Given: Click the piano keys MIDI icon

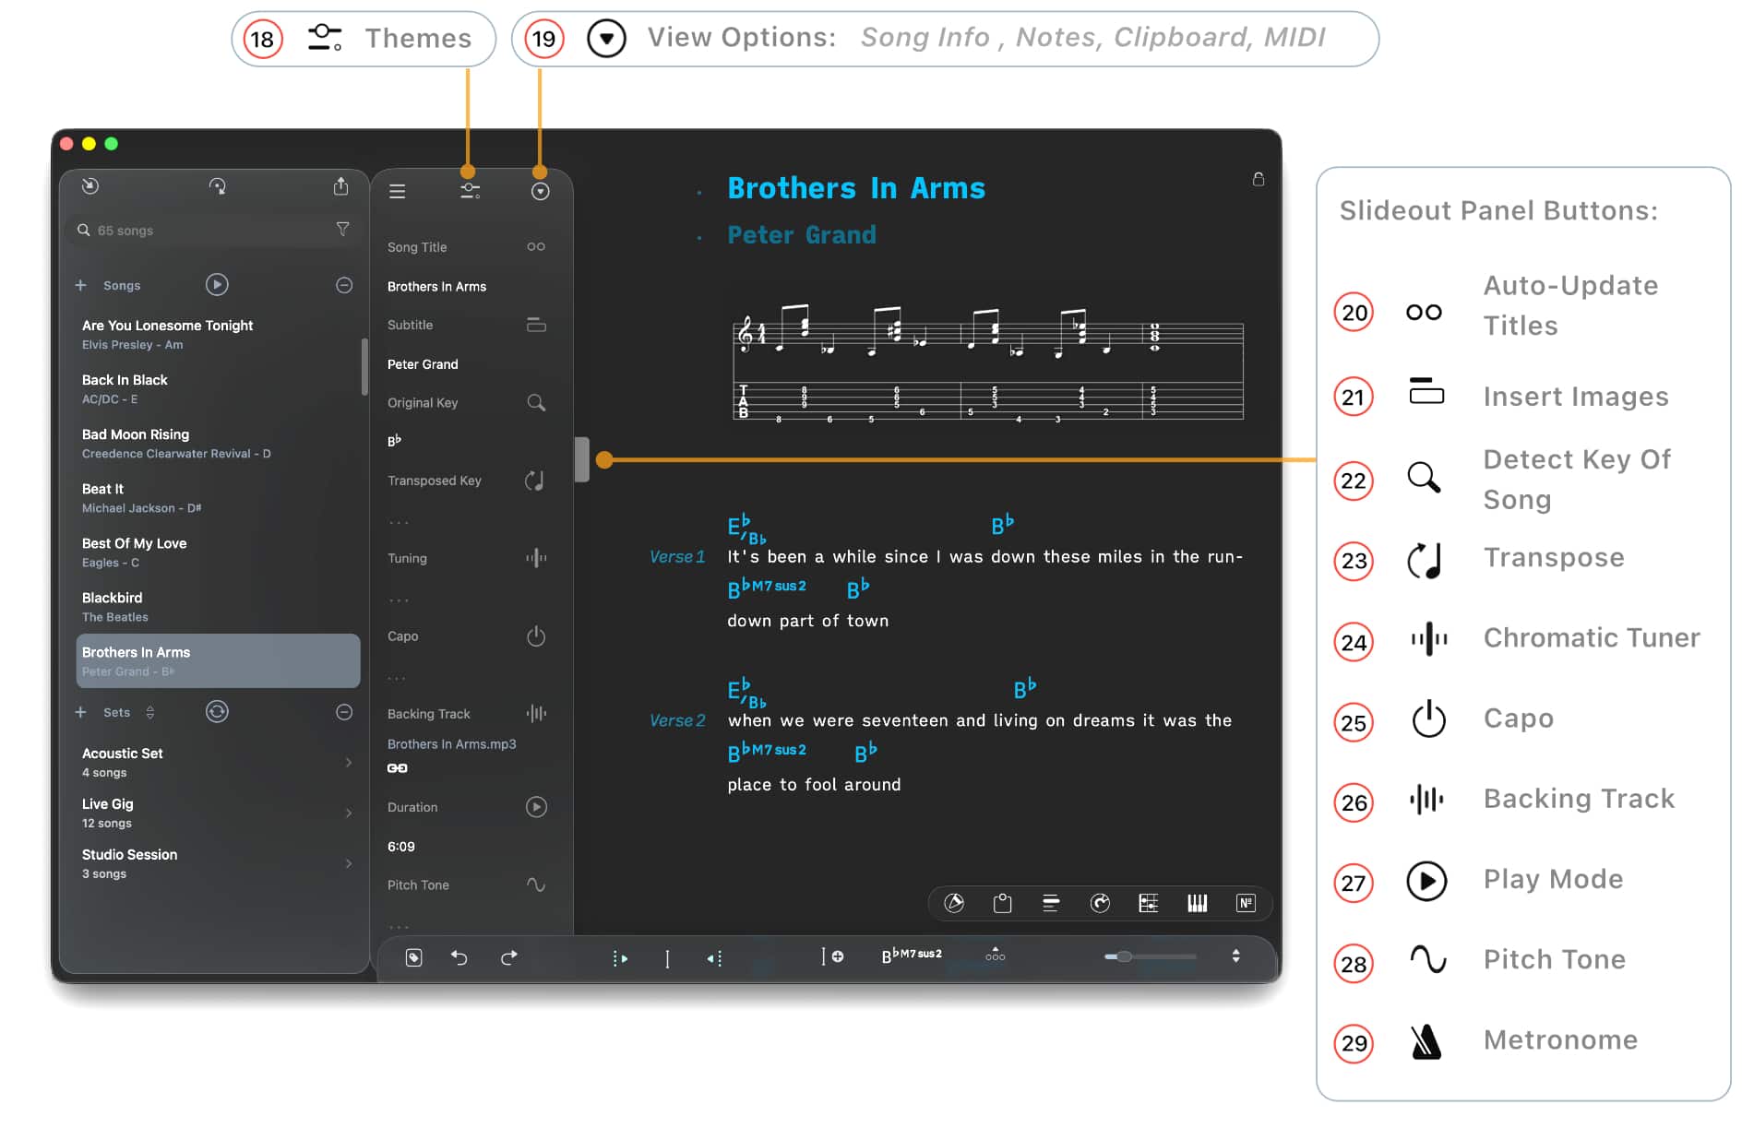Looking at the screenshot, I should (x=1197, y=903).
